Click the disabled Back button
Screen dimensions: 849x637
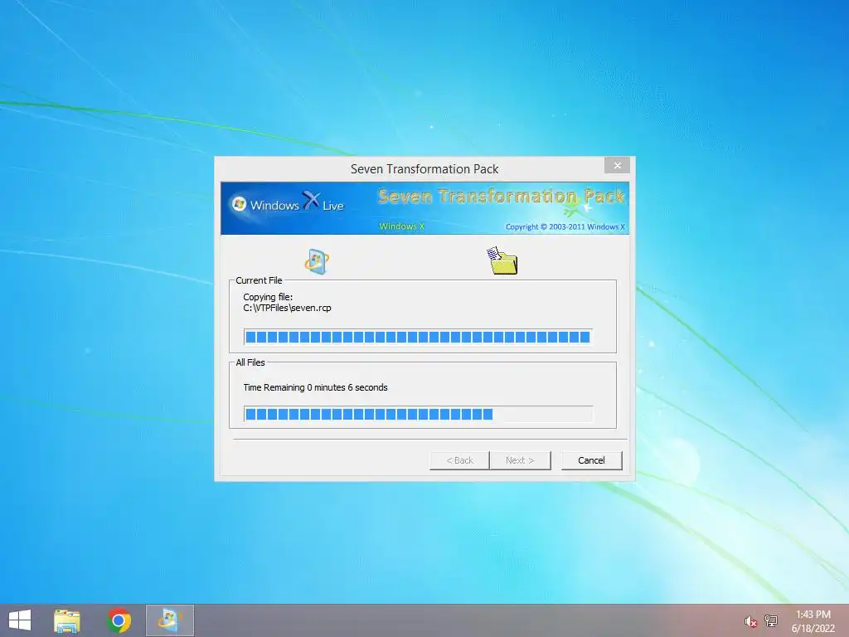coord(459,460)
